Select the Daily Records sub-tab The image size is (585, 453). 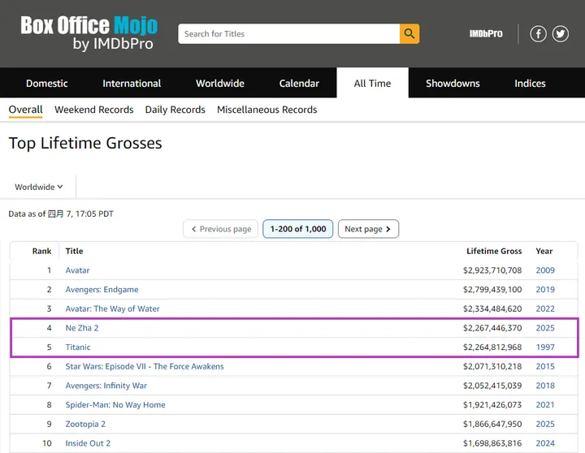point(175,110)
